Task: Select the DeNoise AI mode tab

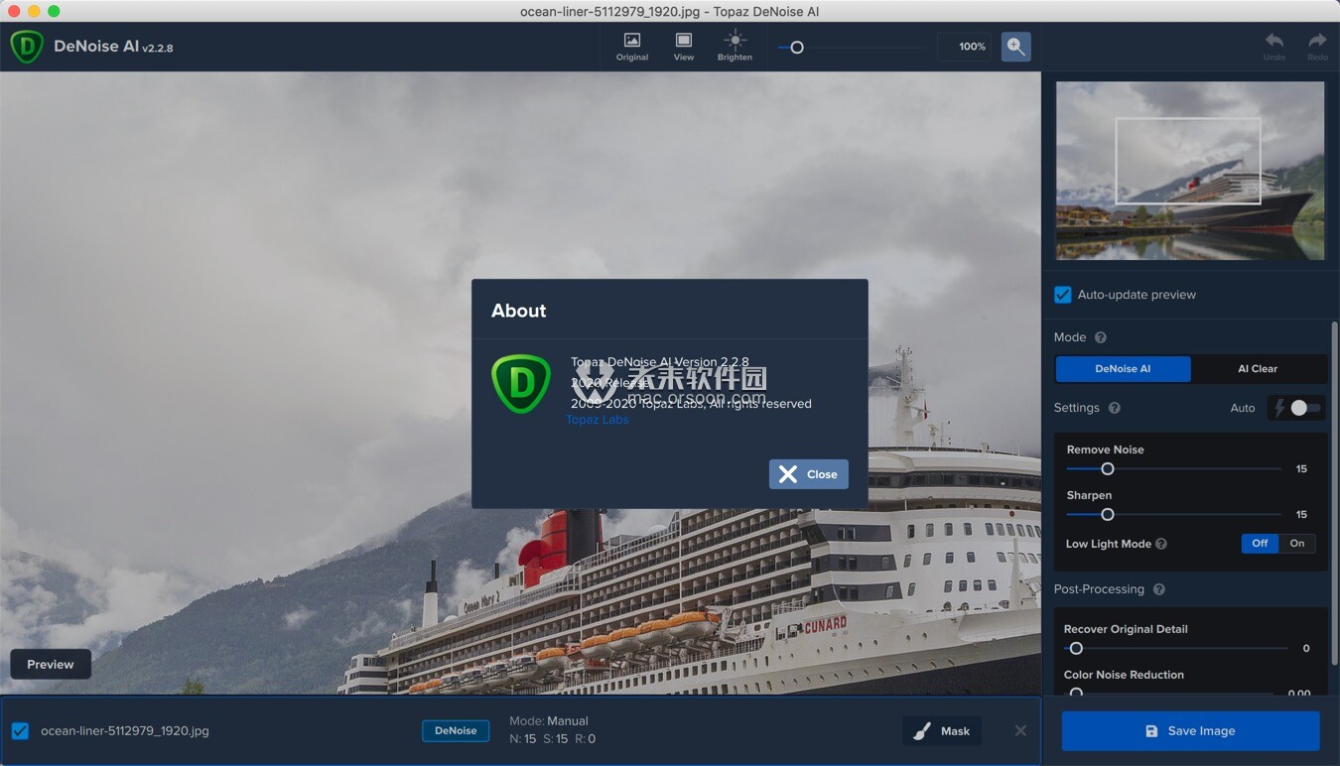Action: [1123, 369]
